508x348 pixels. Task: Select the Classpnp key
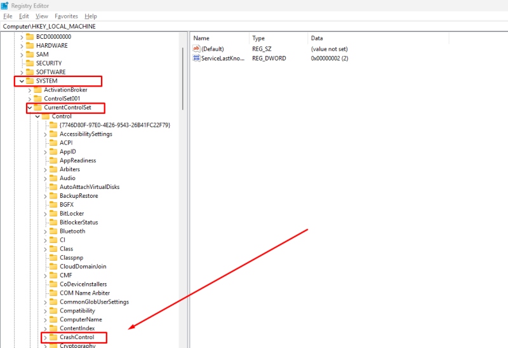[x=71, y=258]
